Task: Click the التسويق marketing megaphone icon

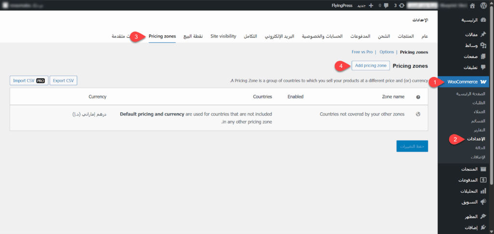Action: [483, 201]
